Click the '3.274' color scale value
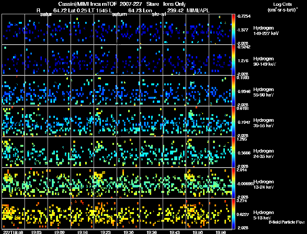 (x=242, y=201)
